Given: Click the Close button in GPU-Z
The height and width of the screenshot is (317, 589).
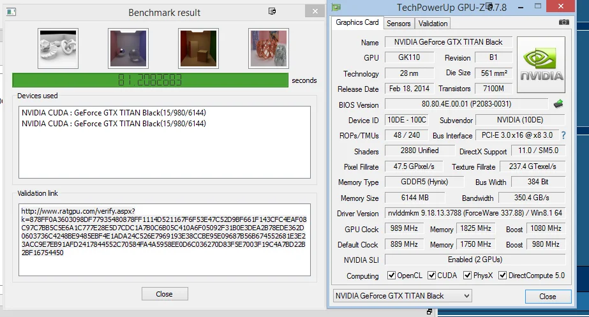Looking at the screenshot, I should pyautogui.click(x=548, y=297).
